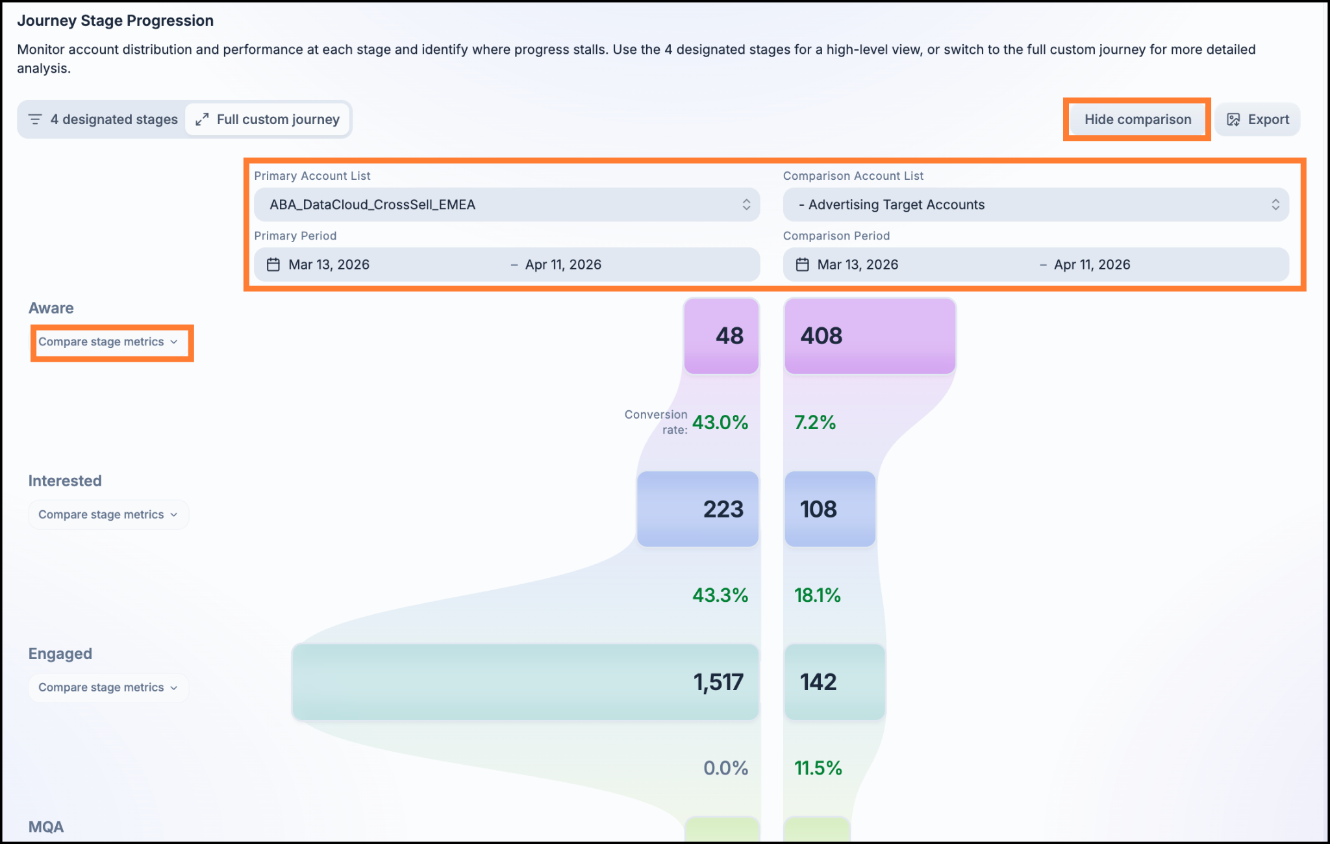Click the calendar icon in Primary Period
Image resolution: width=1330 pixels, height=844 pixels.
coord(273,264)
